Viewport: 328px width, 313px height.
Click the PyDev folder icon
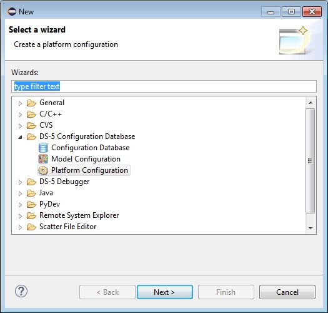(31, 204)
